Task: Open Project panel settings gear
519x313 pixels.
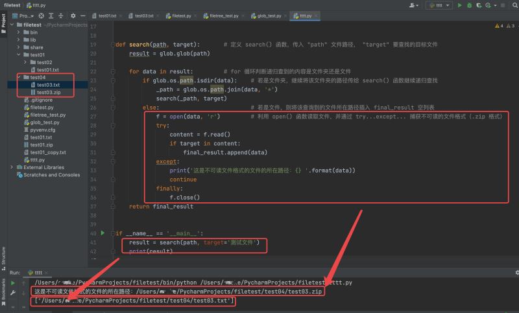Action: pyautogui.click(x=73, y=15)
